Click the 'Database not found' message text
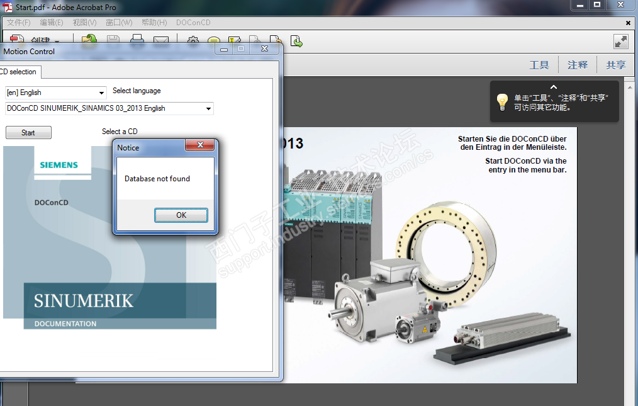 [x=157, y=179]
